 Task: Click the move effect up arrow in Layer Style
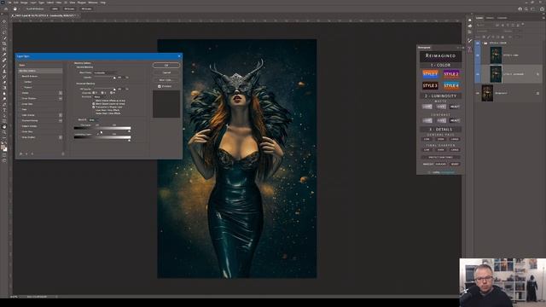click(x=26, y=153)
